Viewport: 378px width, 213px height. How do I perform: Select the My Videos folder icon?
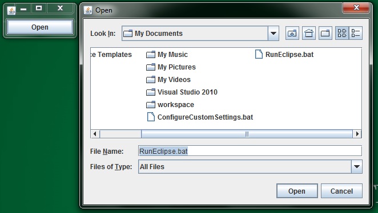[x=151, y=80]
